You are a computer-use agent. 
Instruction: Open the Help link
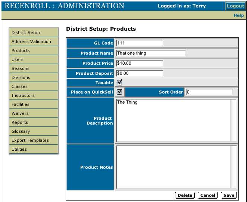(x=238, y=15)
